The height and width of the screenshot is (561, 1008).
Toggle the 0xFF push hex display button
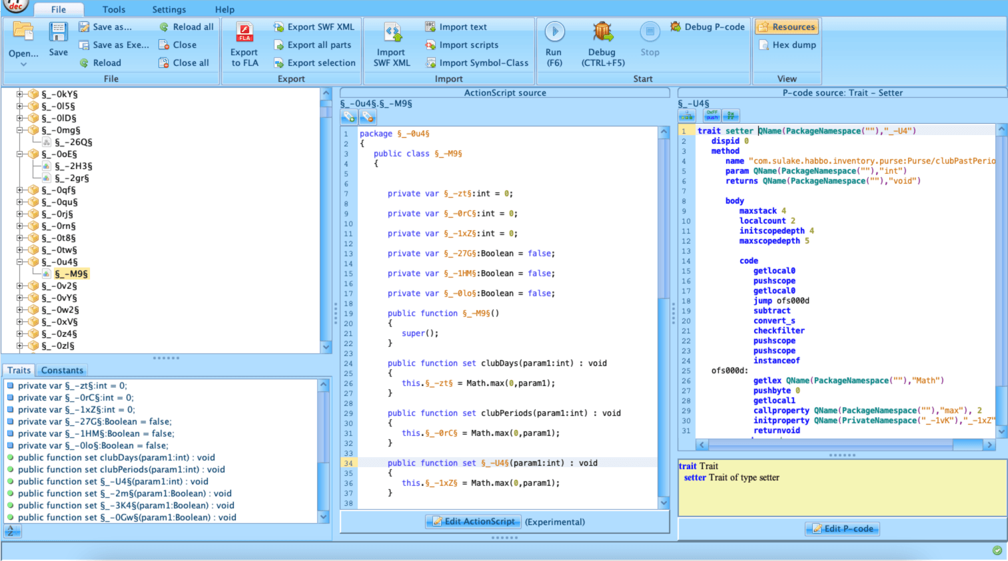tap(712, 116)
